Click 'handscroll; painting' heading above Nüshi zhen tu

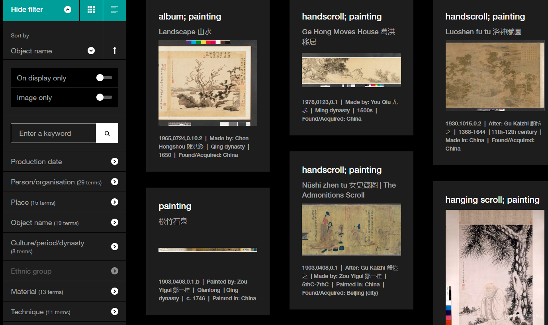coord(342,170)
